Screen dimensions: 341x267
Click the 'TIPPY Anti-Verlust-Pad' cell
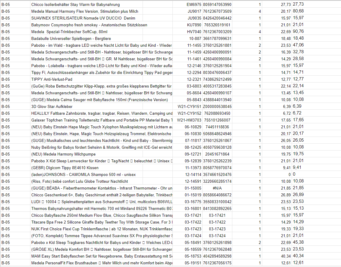pyautogui.click(x=87, y=79)
